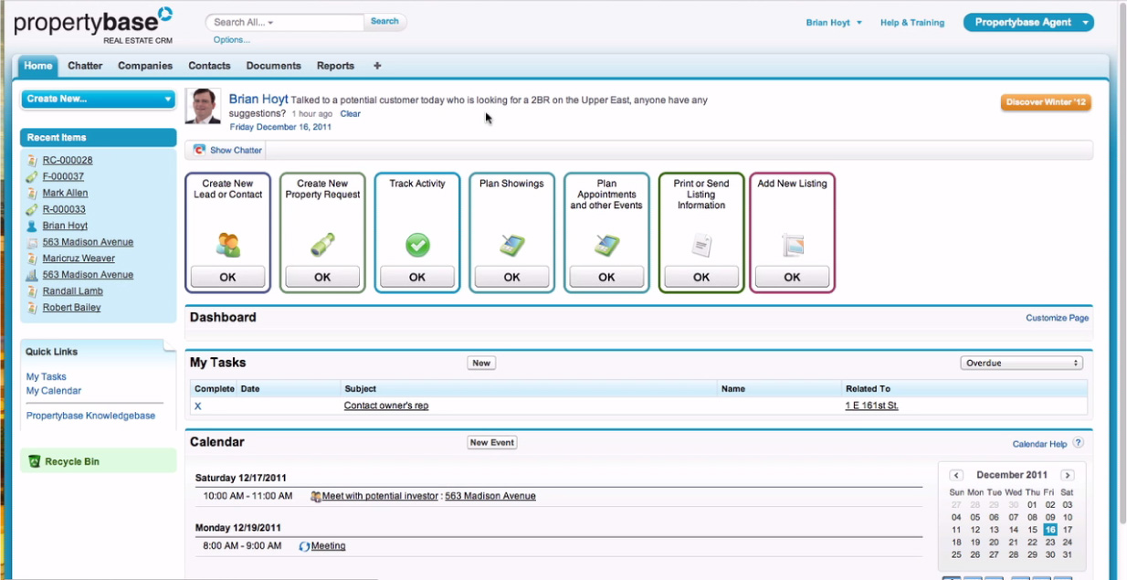Open the Contact owner's rep task
Image resolution: width=1127 pixels, height=580 pixels.
pos(386,406)
